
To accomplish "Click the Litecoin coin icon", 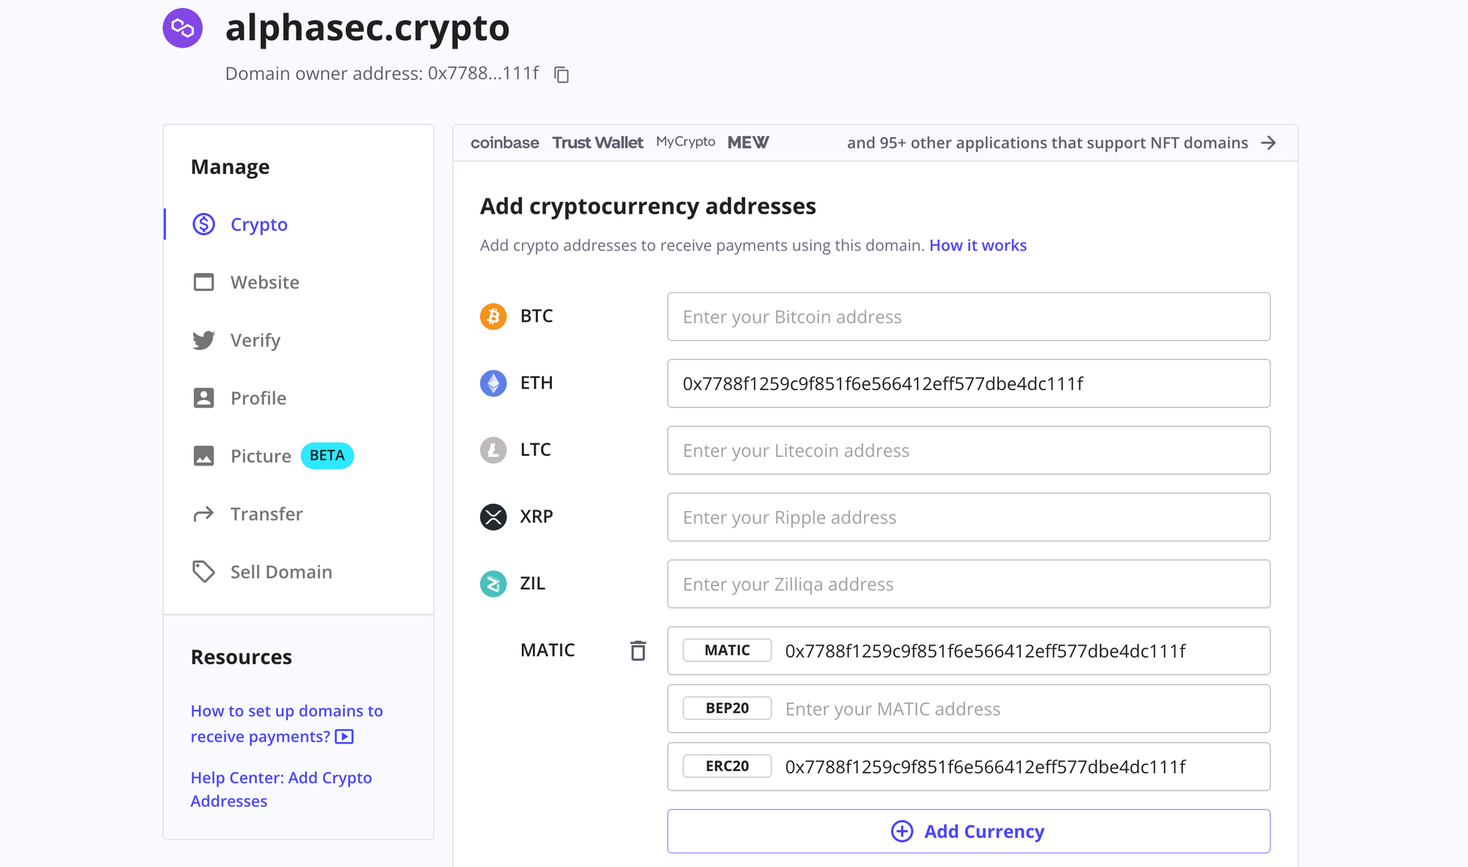I will (x=493, y=450).
